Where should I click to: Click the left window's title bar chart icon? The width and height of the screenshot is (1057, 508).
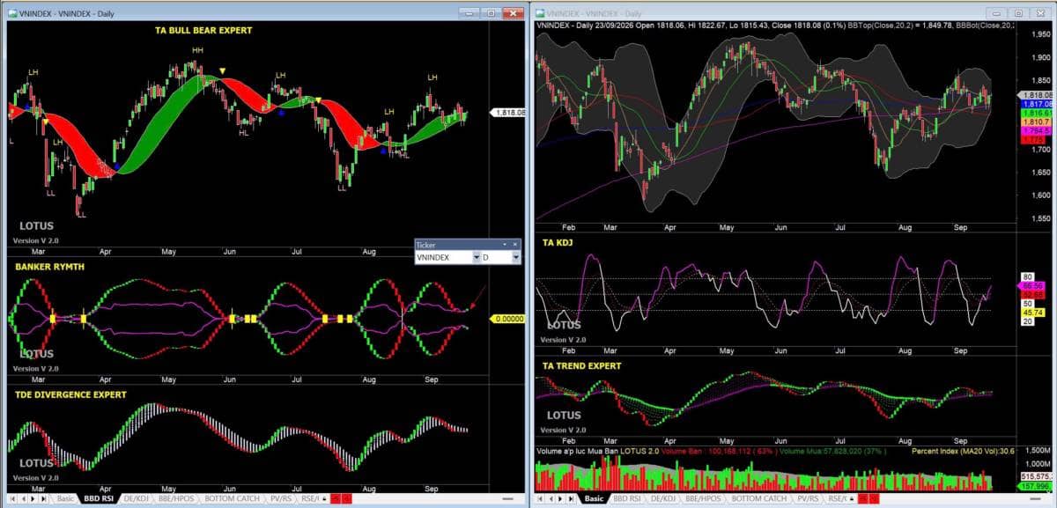[13, 13]
